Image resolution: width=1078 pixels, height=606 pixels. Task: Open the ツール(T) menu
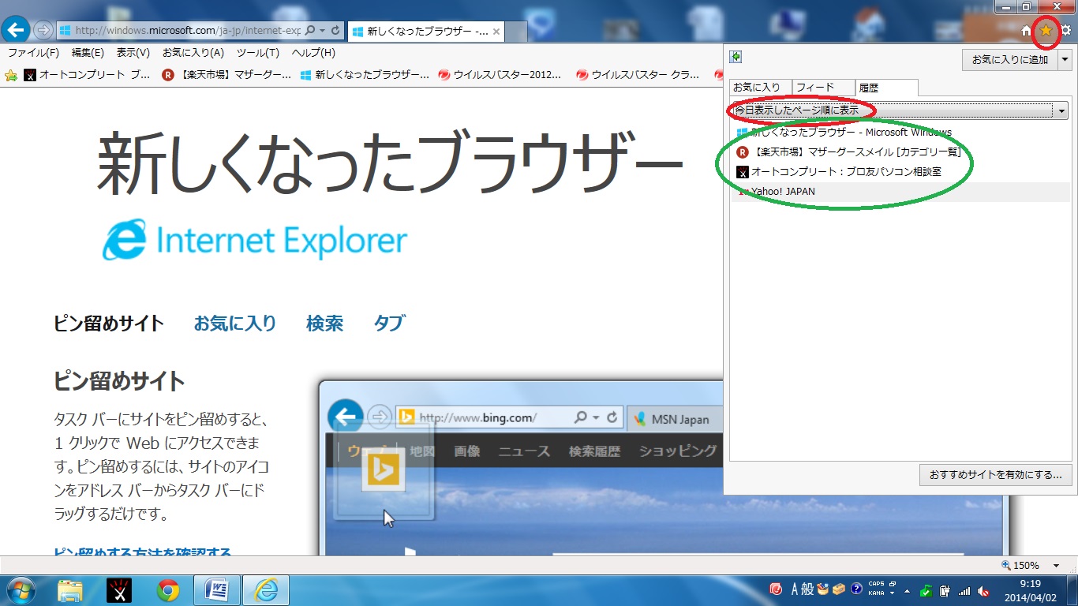(x=258, y=53)
